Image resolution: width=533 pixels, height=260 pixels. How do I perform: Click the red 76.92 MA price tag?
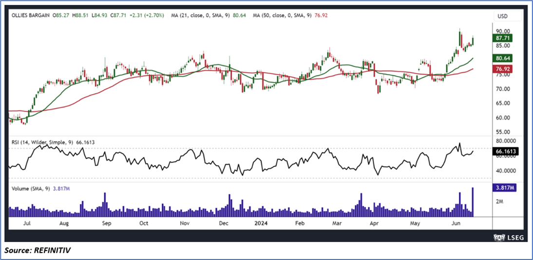point(503,69)
